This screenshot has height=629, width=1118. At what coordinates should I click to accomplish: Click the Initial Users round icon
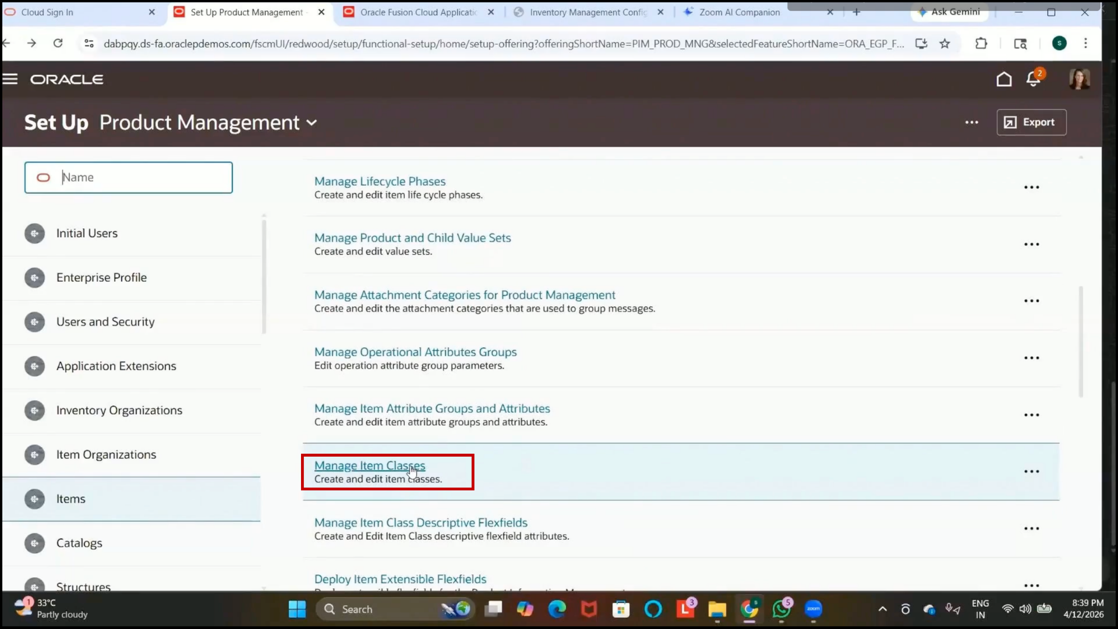pos(35,234)
